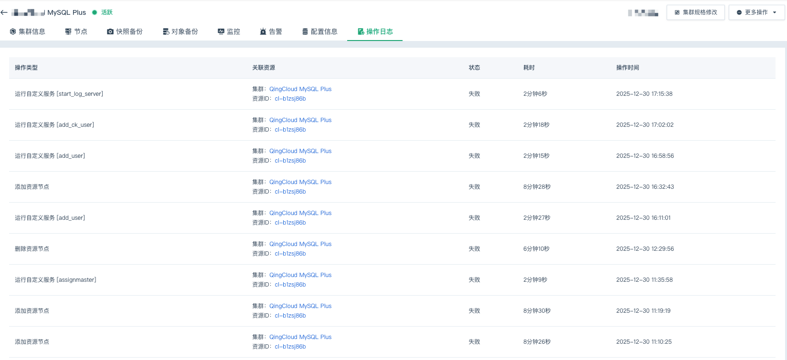Click the alarm bell icon
787x360 pixels.
[x=263, y=31]
